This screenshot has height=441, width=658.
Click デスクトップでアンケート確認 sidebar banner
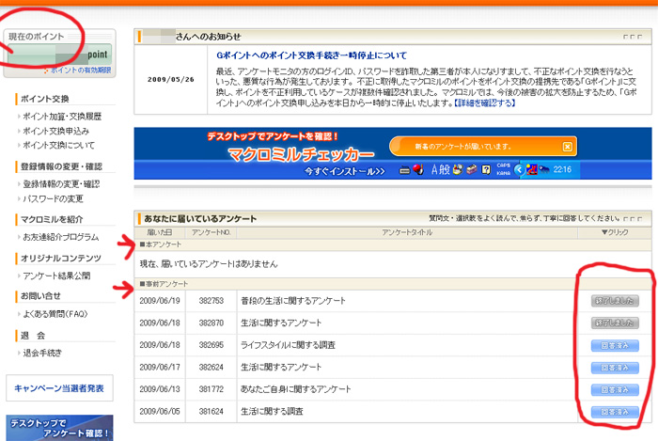[x=59, y=428]
